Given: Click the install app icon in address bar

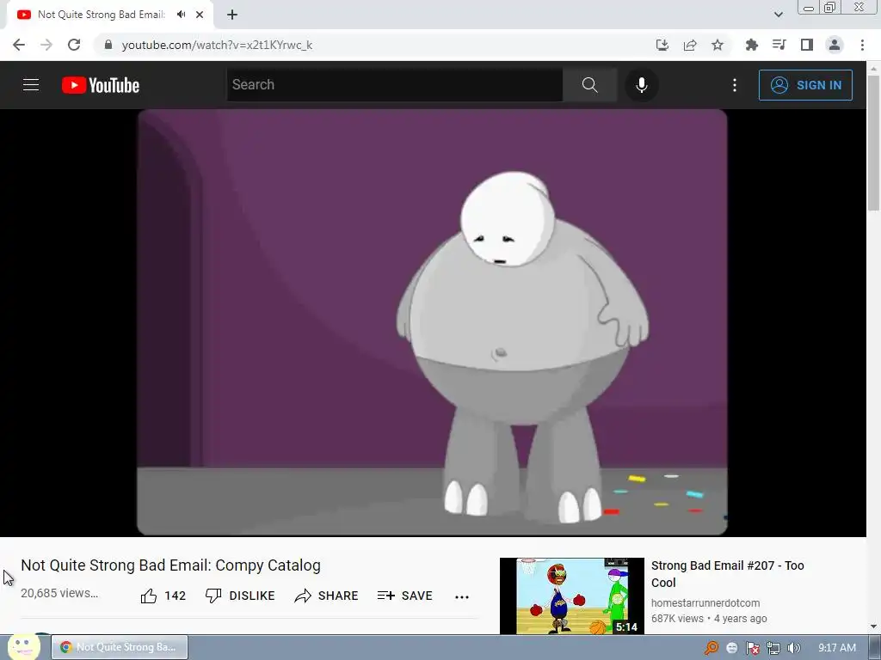Looking at the screenshot, I should (x=662, y=45).
